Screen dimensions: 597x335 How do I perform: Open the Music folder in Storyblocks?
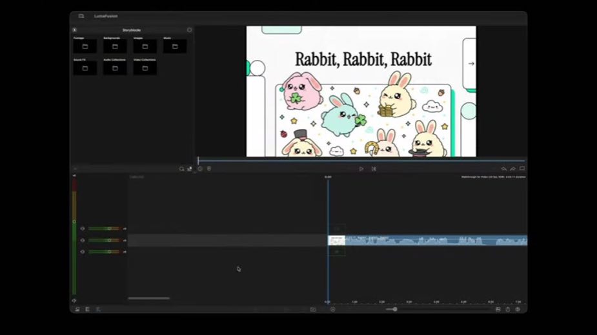coord(175,46)
